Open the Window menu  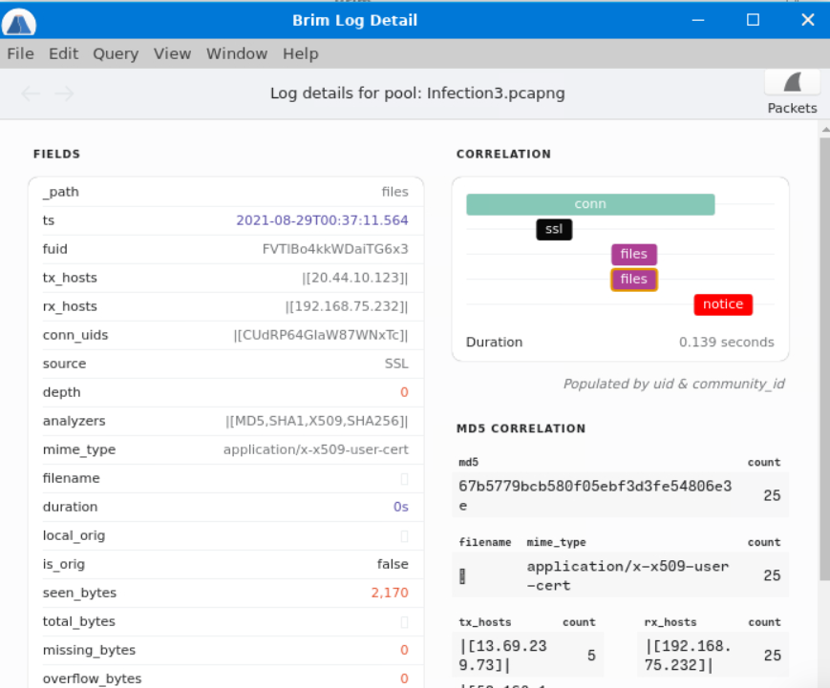click(237, 53)
